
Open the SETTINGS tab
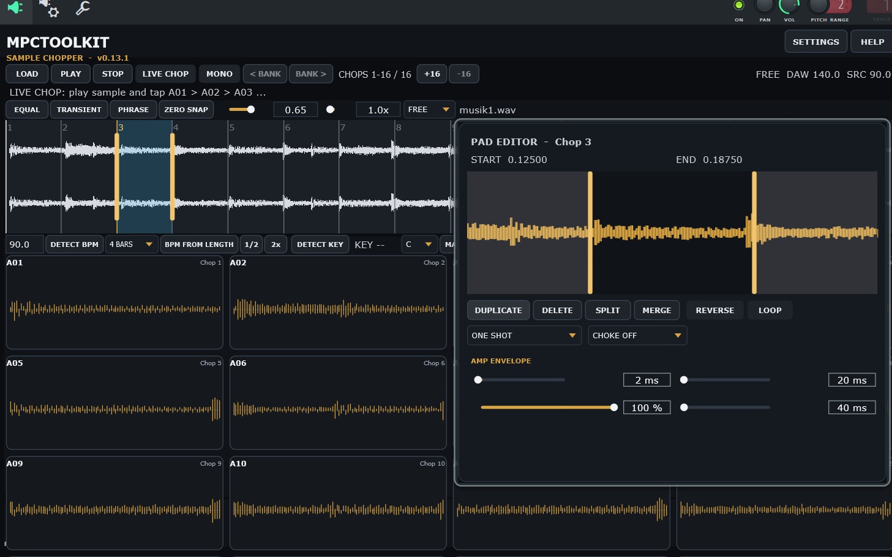[815, 42]
